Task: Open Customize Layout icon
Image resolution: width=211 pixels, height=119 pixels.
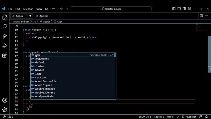Action: [x=190, y=9]
